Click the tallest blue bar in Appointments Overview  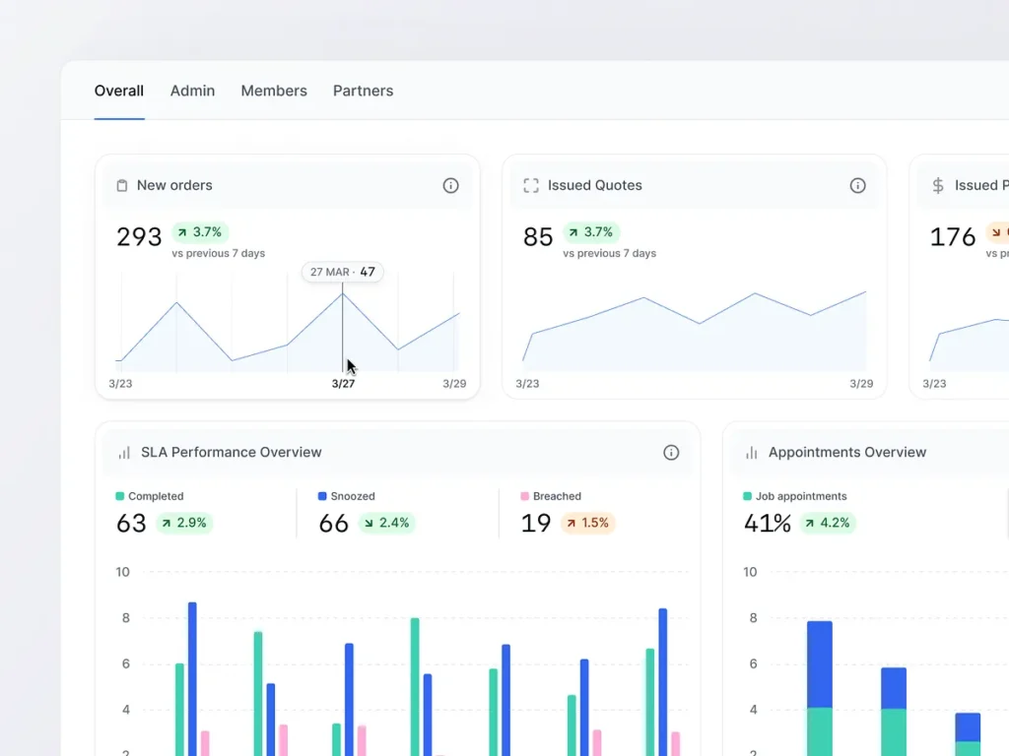click(820, 664)
